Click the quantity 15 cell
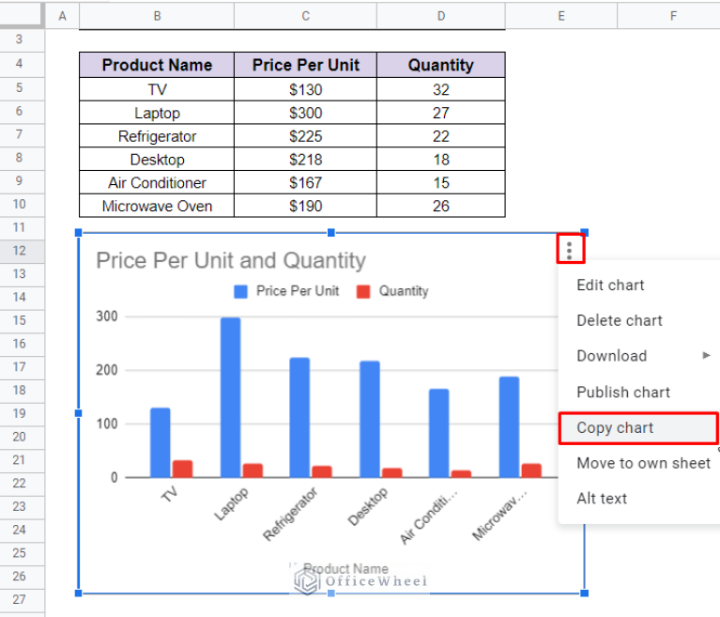 point(441,183)
